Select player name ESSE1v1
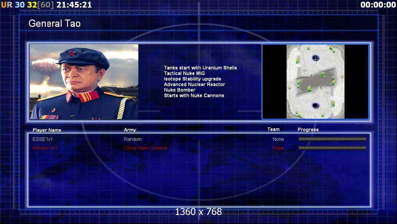 tap(43, 139)
